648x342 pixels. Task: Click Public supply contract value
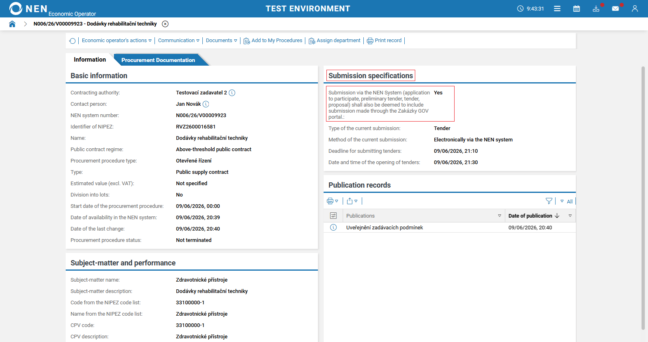coord(202,172)
